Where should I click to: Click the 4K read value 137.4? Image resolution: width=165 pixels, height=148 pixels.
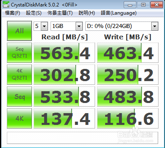(x=64, y=118)
